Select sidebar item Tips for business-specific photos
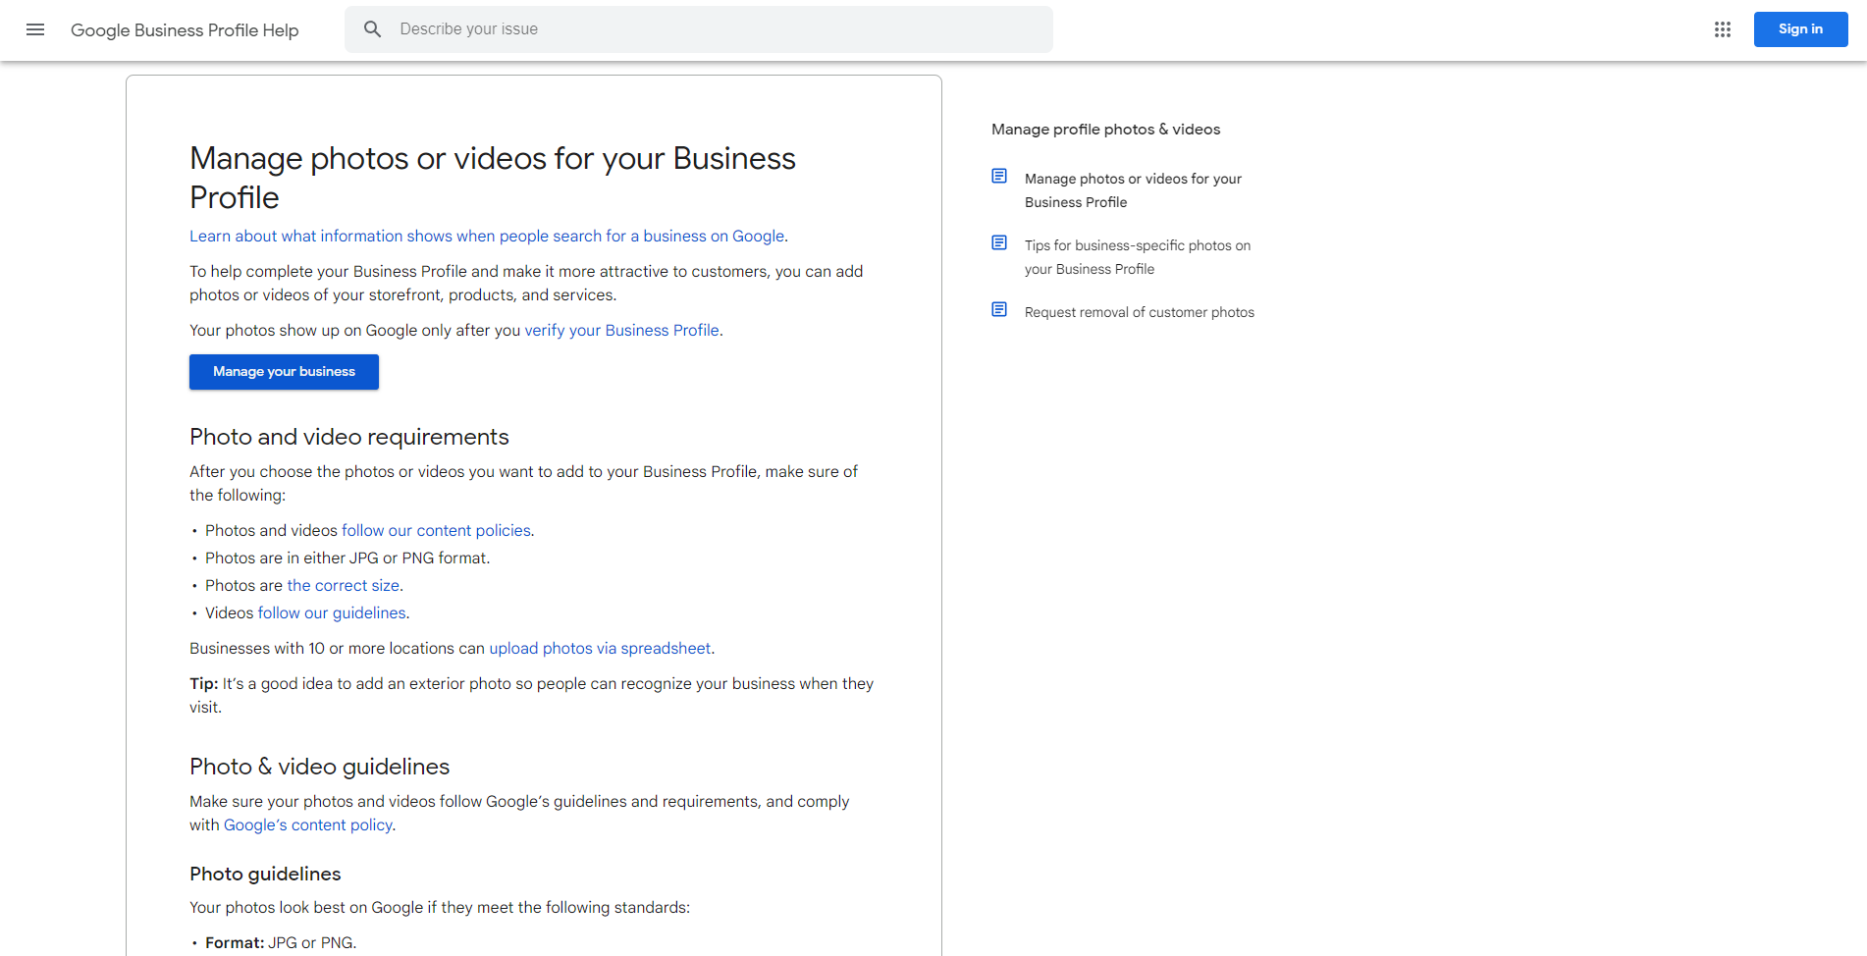Viewport: 1867px width, 956px height. pyautogui.click(x=1138, y=257)
